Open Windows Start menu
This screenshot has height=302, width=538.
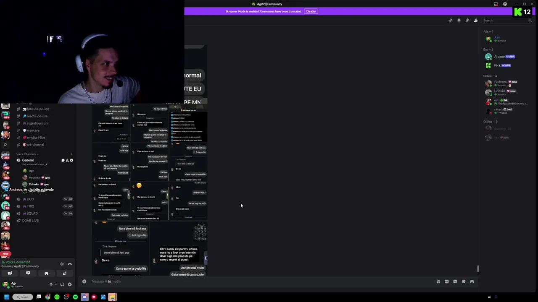click(6, 297)
